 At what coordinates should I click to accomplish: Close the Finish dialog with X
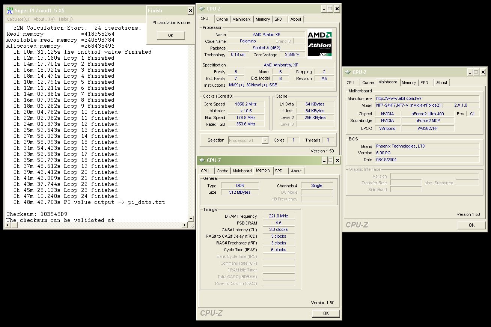click(190, 11)
